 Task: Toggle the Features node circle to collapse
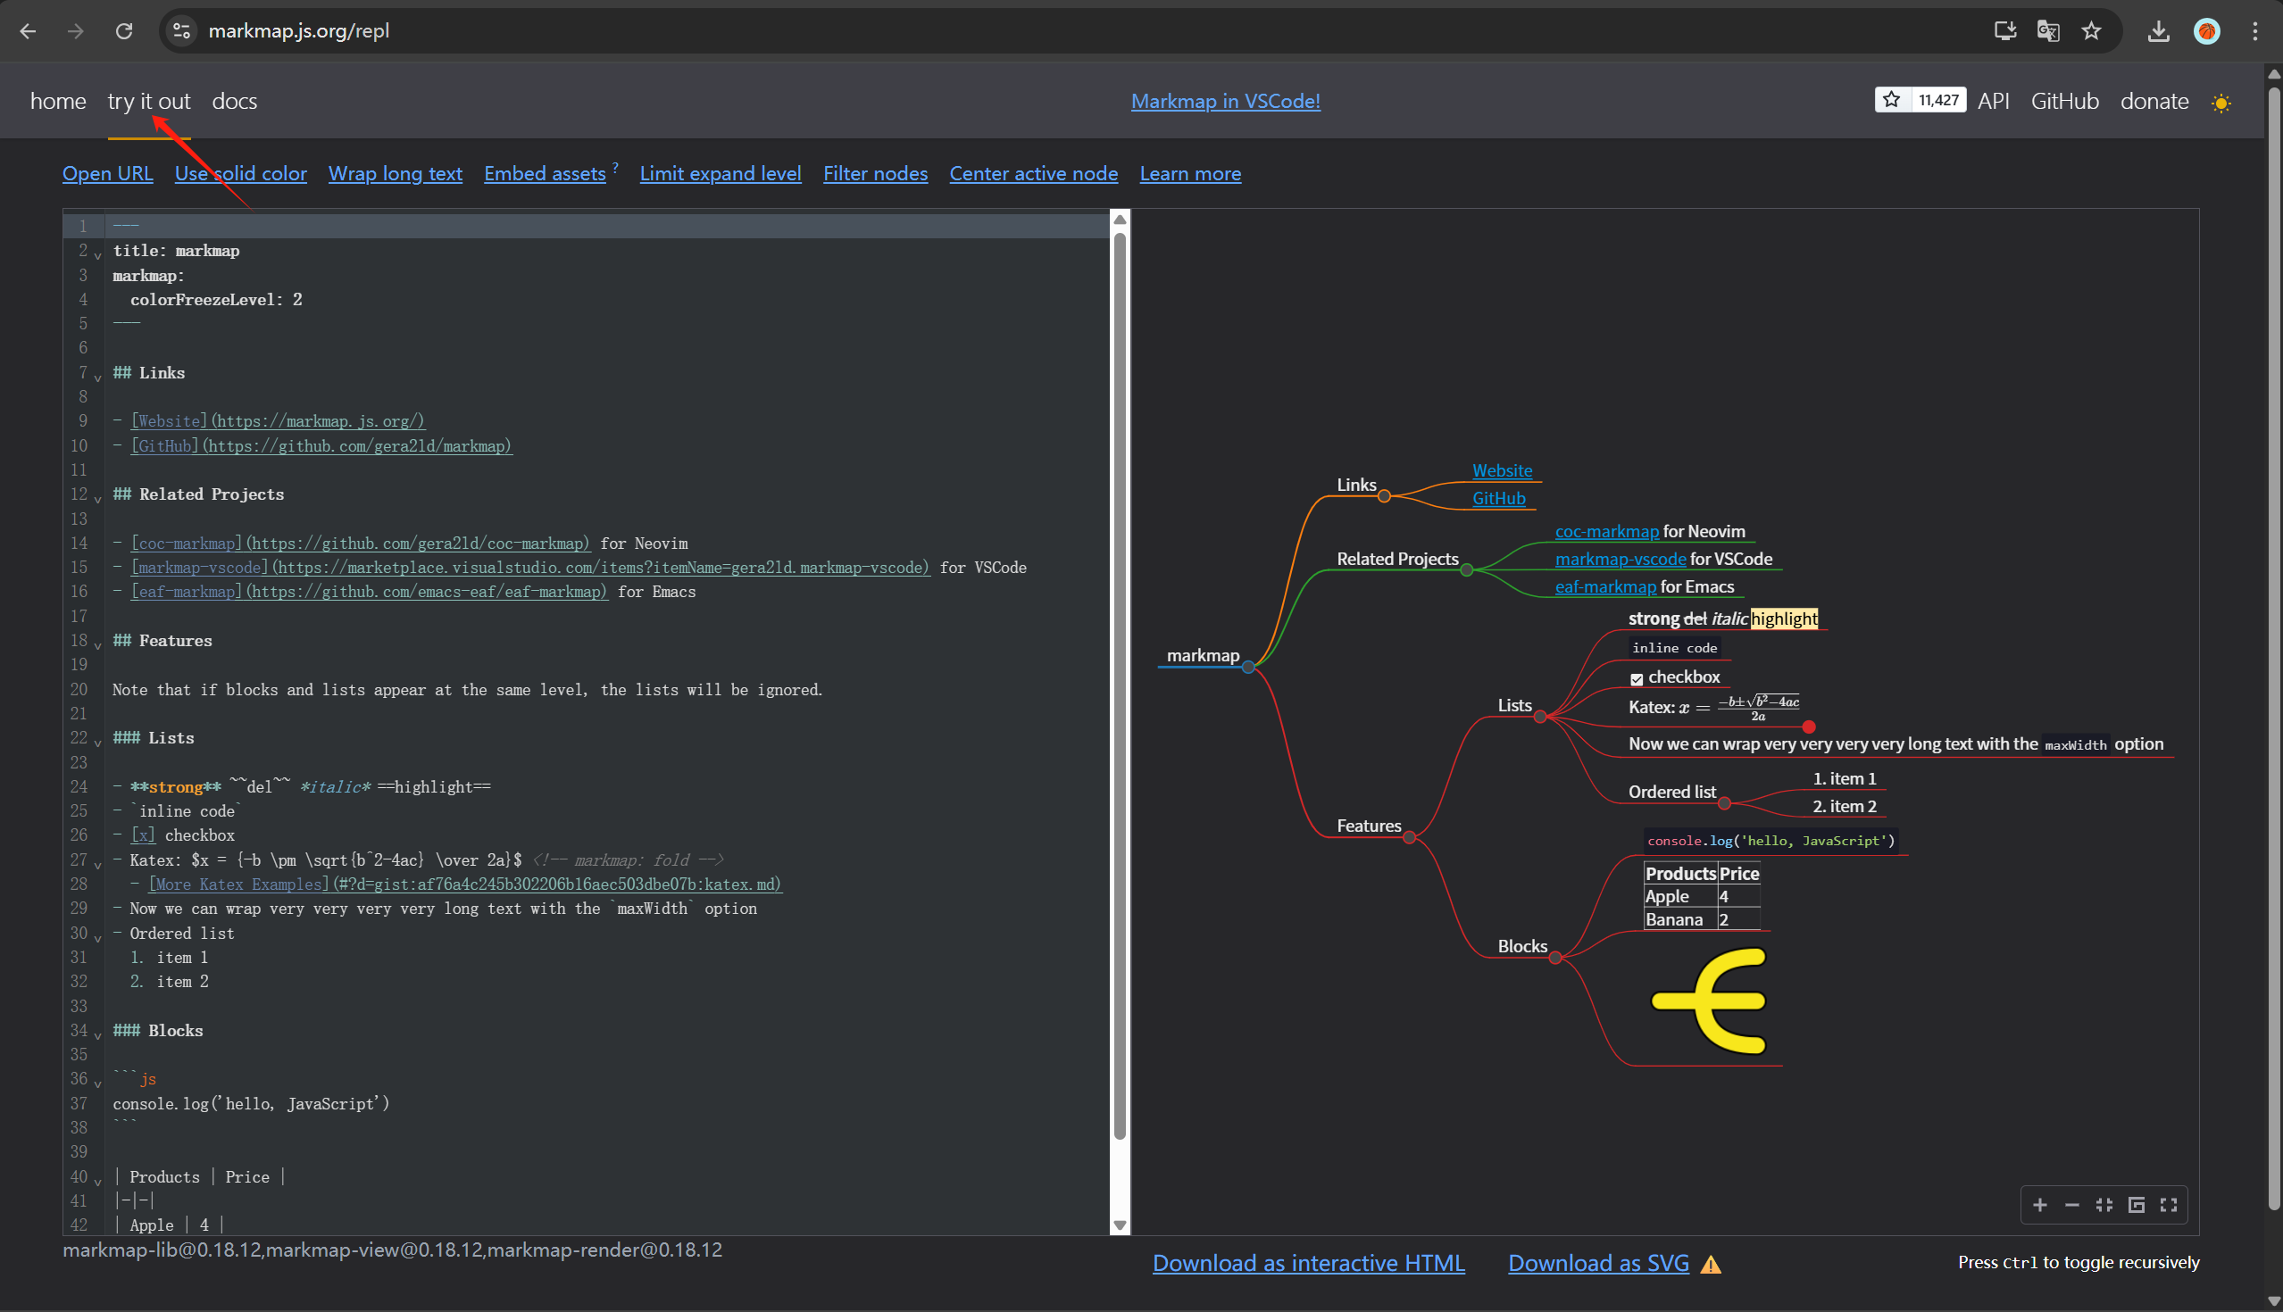(1409, 837)
